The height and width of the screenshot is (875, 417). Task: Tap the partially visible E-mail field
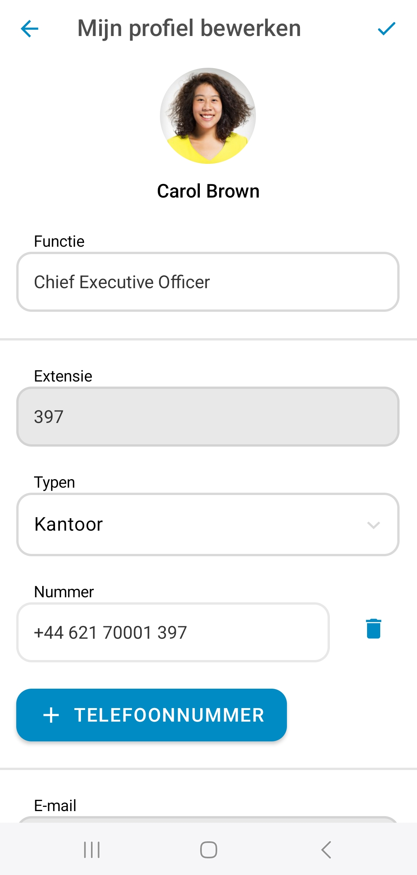(208, 819)
